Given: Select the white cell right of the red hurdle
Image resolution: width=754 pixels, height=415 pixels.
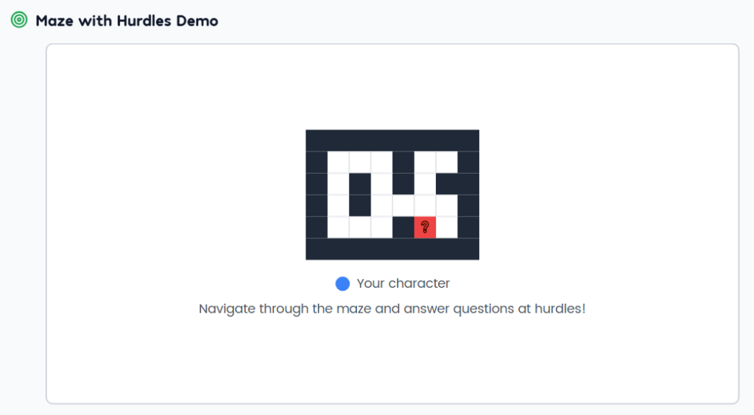Looking at the screenshot, I should pyautogui.click(x=447, y=227).
